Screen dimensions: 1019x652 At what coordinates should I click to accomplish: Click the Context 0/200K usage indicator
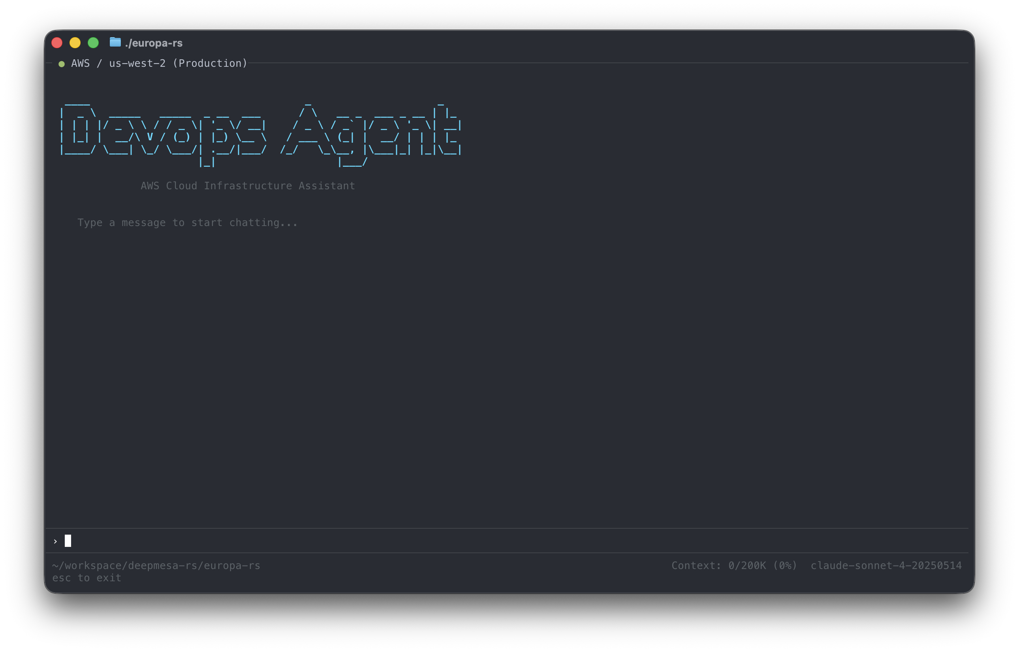click(734, 565)
